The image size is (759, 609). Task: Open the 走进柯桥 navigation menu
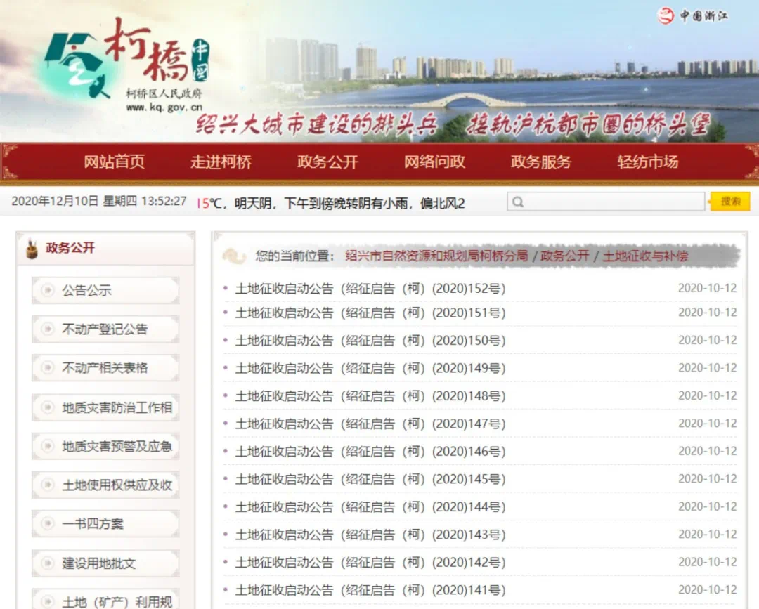(221, 162)
